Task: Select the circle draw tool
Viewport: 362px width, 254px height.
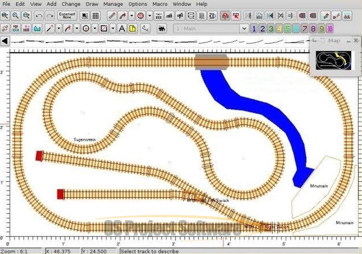Action: point(86,29)
